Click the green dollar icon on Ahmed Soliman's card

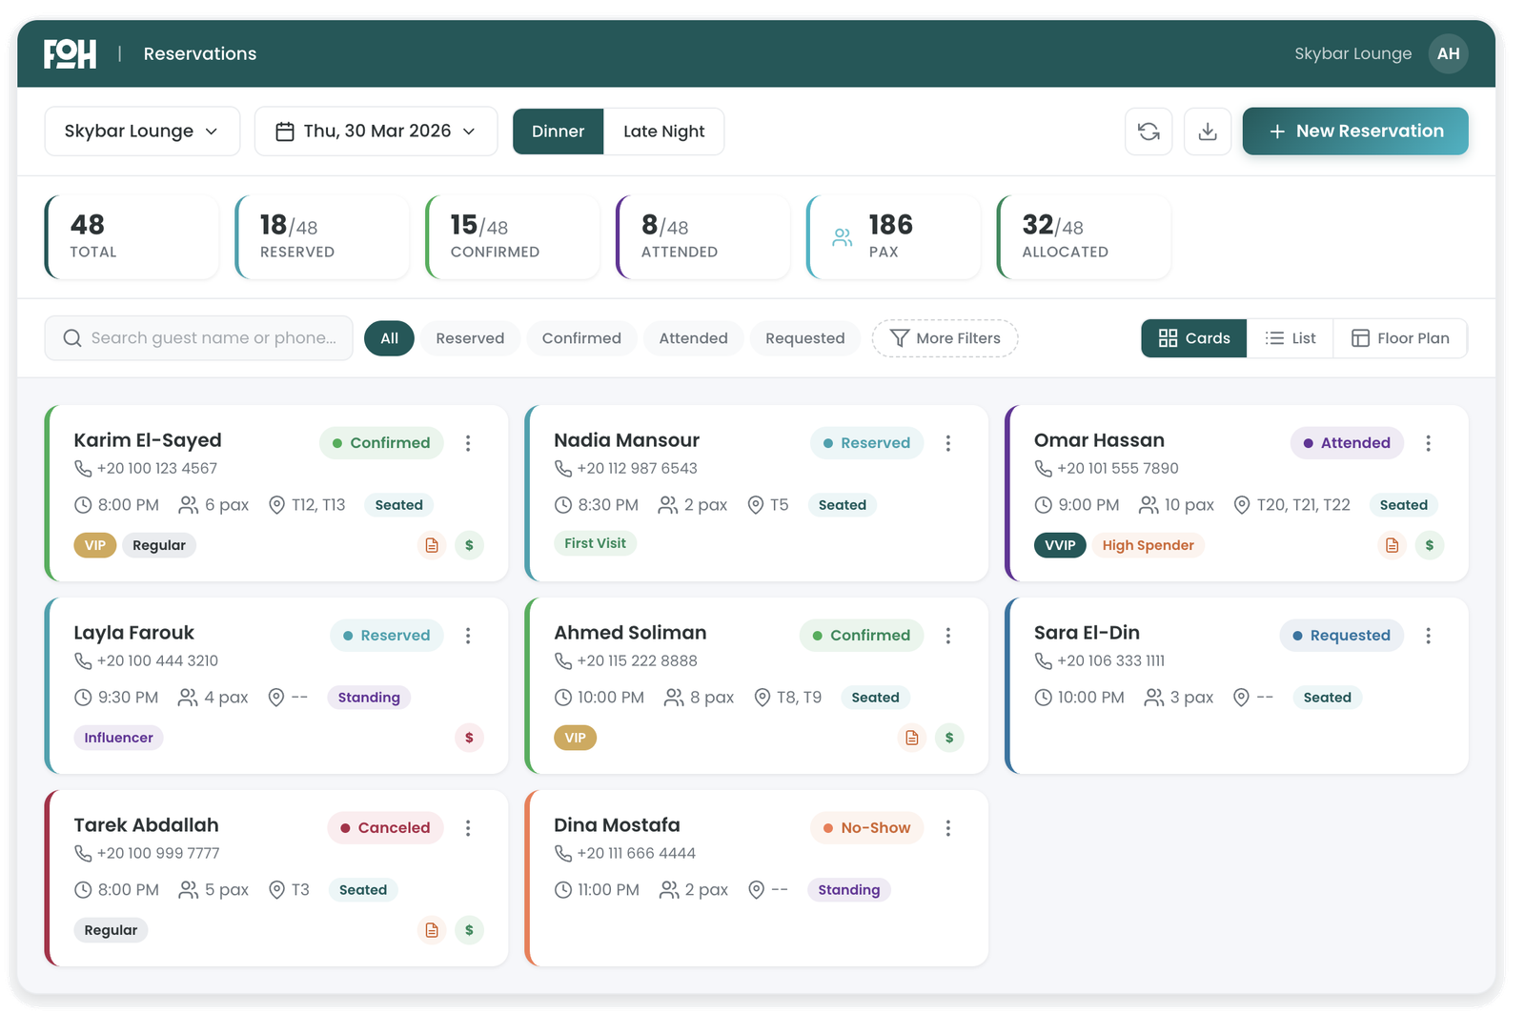coord(949,738)
